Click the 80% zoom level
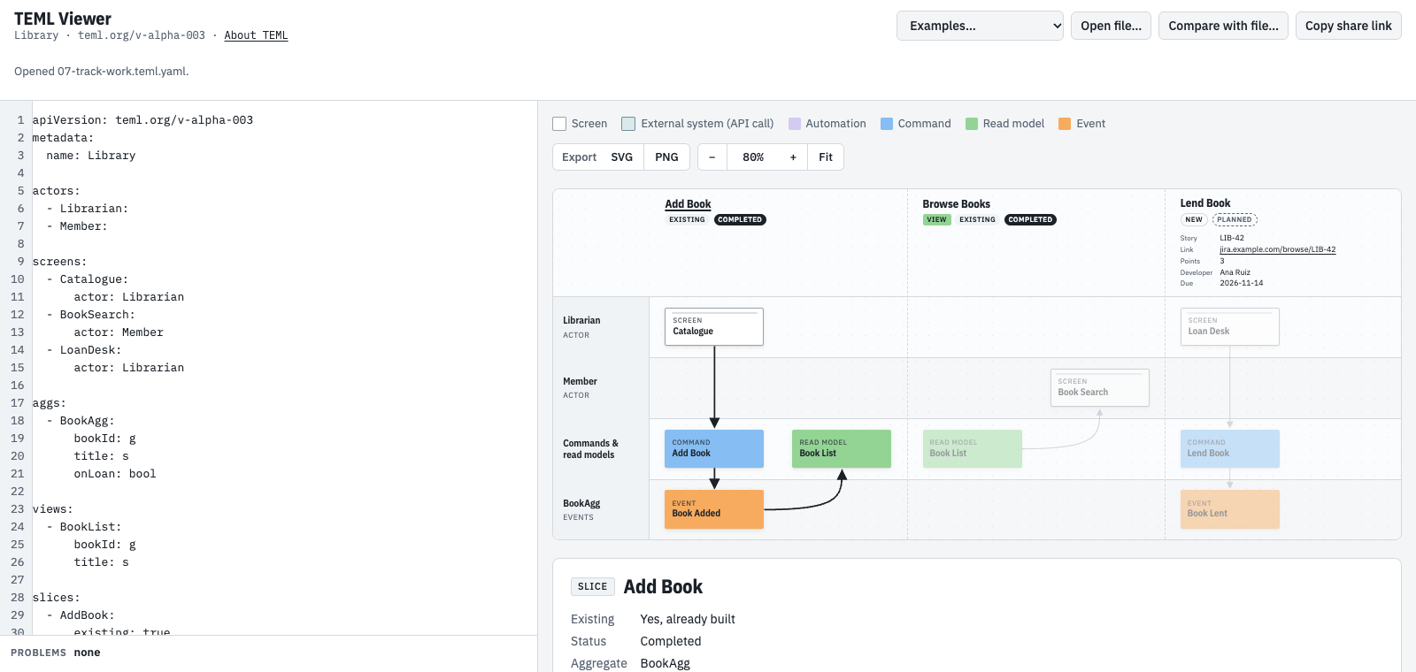Viewport: 1416px width, 672px height. (x=753, y=157)
